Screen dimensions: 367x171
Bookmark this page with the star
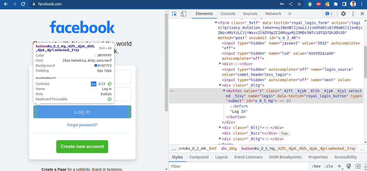pyautogui.click(x=299, y=4)
